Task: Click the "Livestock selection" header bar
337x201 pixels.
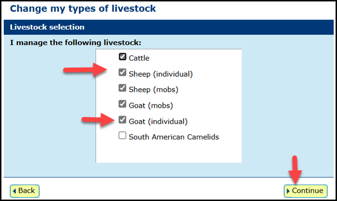Action: [169, 27]
